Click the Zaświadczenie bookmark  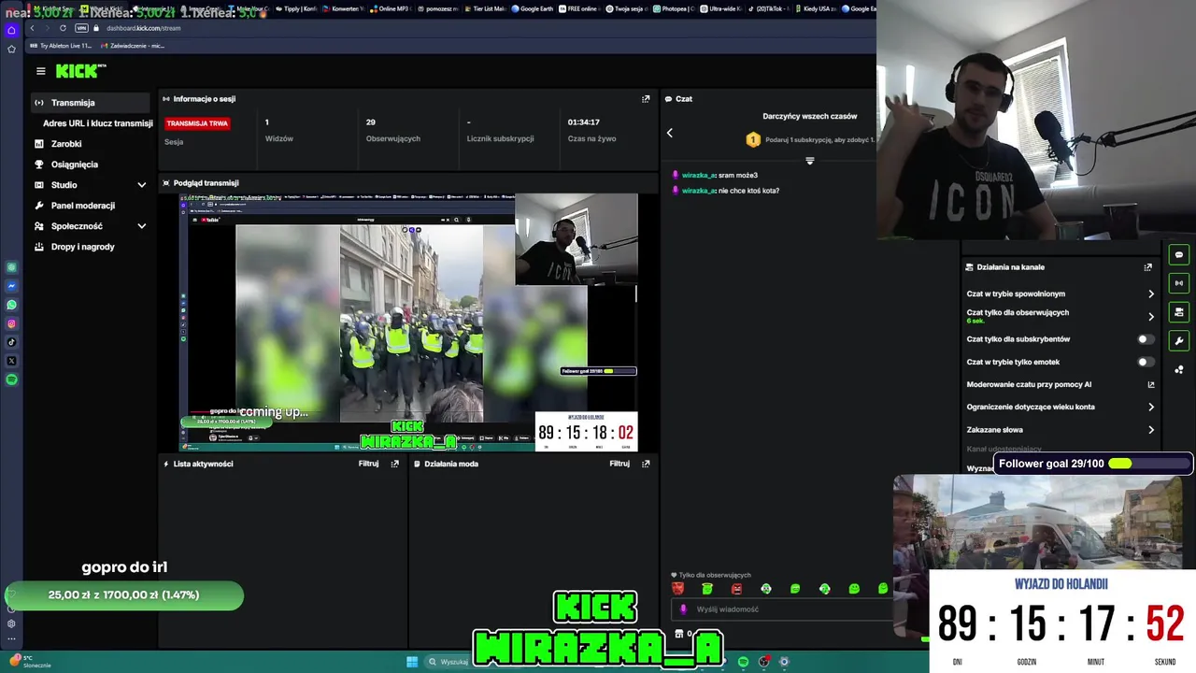tap(133, 46)
